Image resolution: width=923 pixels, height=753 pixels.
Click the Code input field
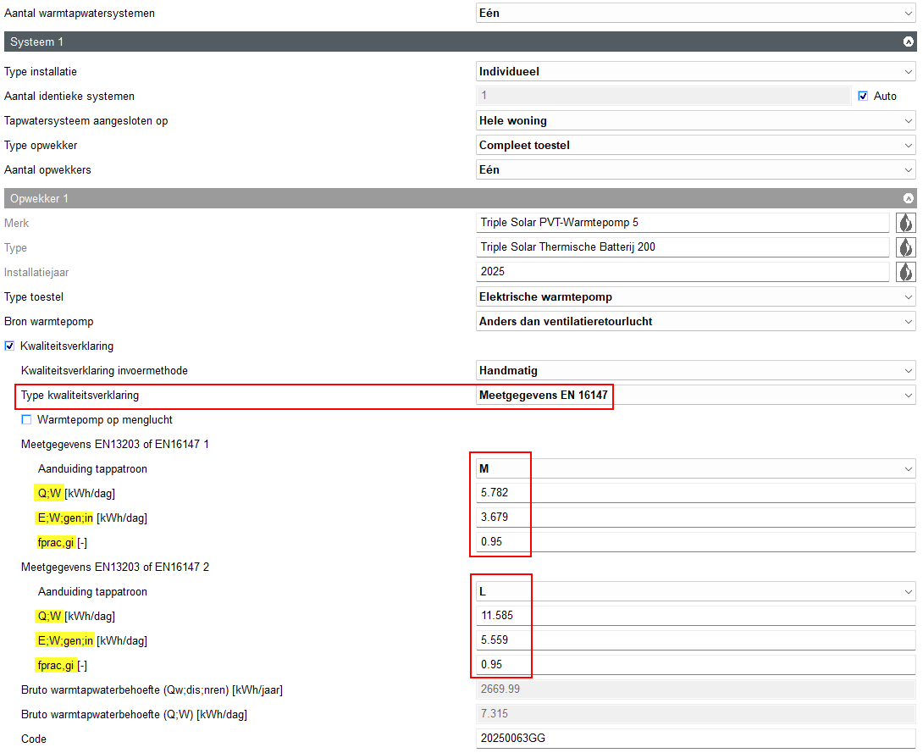point(694,739)
